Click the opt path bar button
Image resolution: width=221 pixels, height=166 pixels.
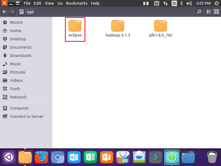coord(30,12)
